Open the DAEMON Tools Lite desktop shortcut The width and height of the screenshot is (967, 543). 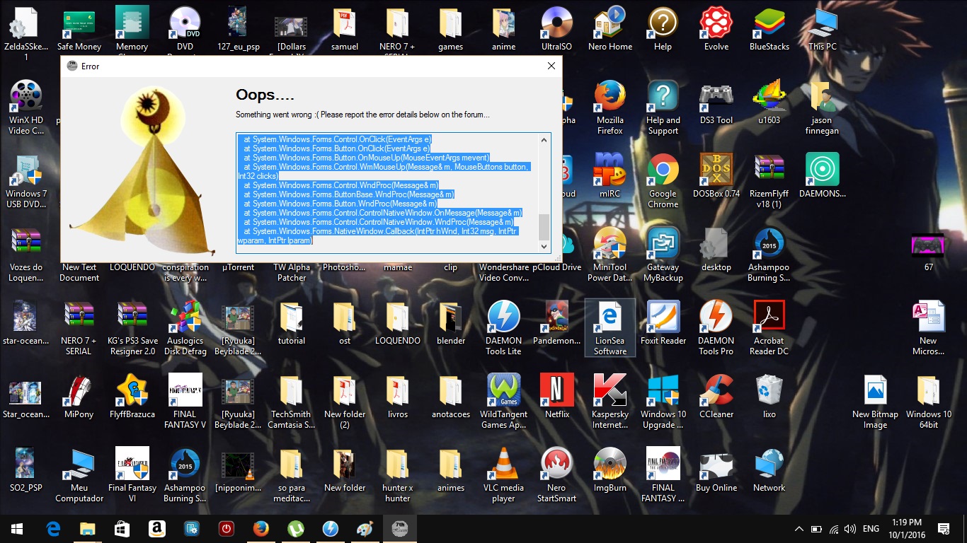(504, 329)
